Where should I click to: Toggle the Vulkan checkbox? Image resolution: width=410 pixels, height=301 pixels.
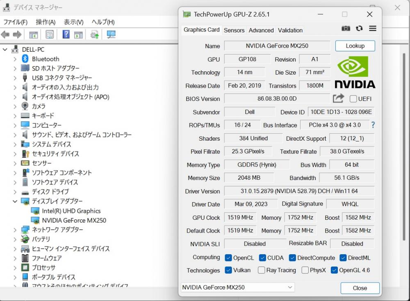pos(228,270)
